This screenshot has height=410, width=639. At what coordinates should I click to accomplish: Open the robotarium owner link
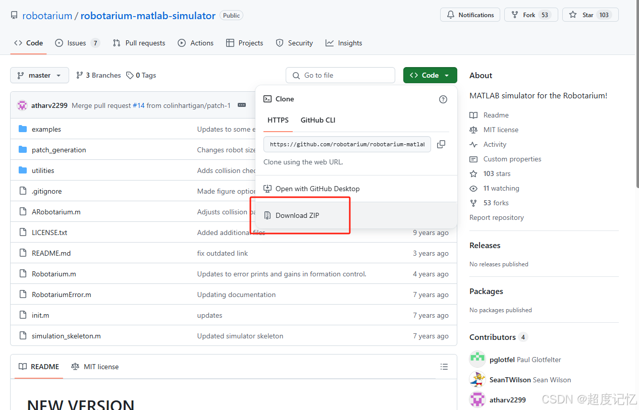coord(47,16)
